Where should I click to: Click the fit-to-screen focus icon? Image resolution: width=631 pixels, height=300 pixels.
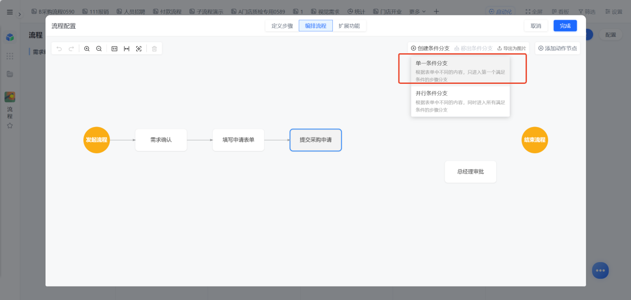pyautogui.click(x=139, y=48)
